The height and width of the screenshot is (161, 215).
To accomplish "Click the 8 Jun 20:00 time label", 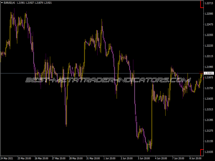I will click(x=196, y=158).
